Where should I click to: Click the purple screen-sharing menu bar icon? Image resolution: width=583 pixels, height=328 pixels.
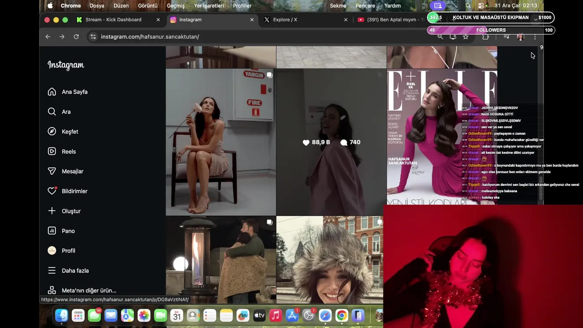pyautogui.click(x=438, y=5)
